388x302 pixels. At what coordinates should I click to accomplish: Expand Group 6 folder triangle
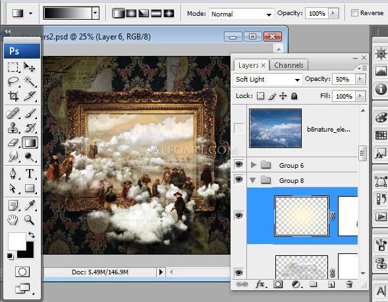(253, 165)
